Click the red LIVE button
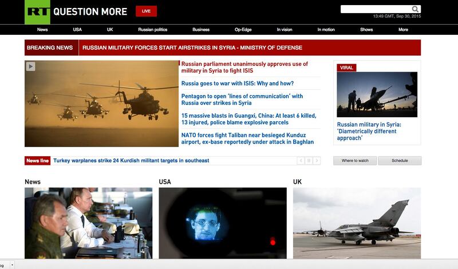The width and height of the screenshot is (458, 269). (x=146, y=11)
